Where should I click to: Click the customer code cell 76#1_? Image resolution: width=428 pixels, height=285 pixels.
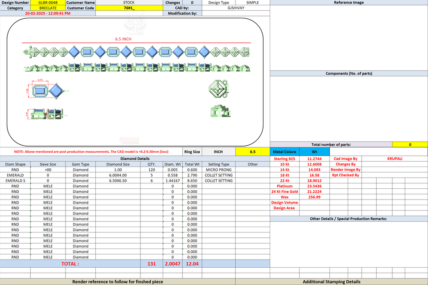pos(129,8)
